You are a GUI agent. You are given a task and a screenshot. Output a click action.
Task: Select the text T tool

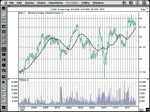(x=4, y=65)
